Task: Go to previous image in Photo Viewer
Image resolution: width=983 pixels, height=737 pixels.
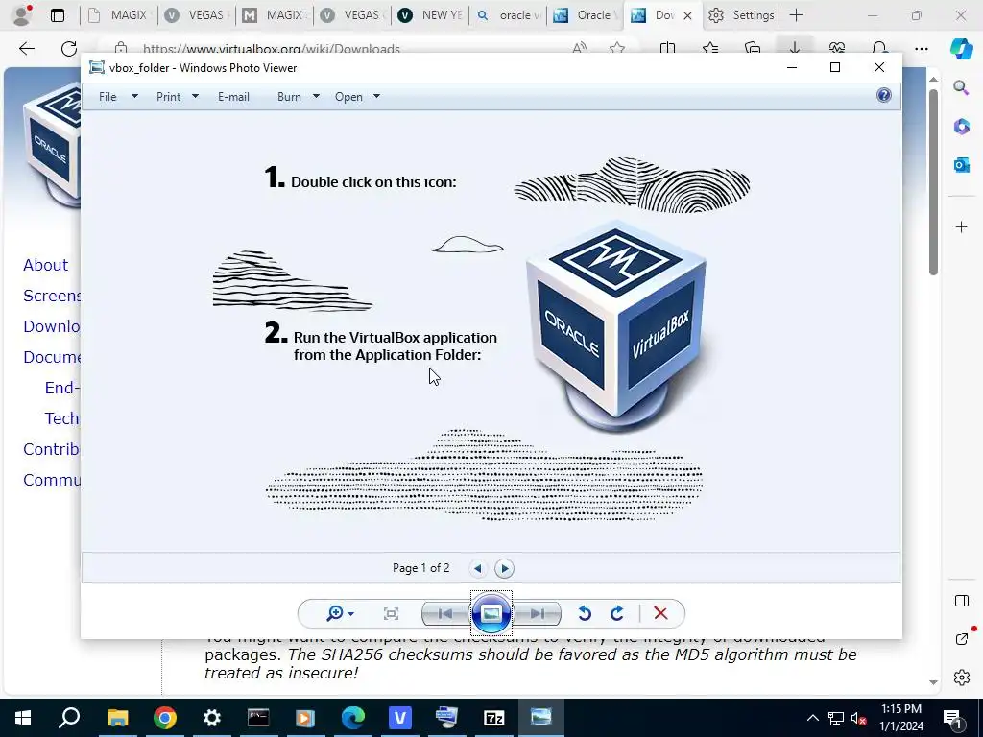Action: [445, 613]
